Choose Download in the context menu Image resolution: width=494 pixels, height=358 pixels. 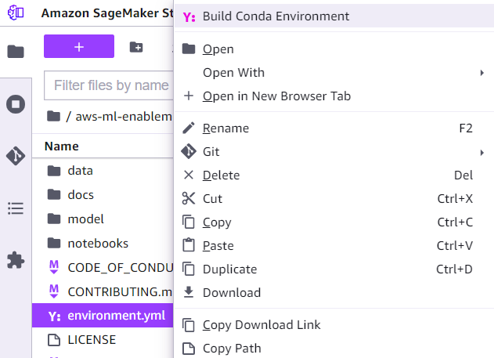click(x=334, y=293)
